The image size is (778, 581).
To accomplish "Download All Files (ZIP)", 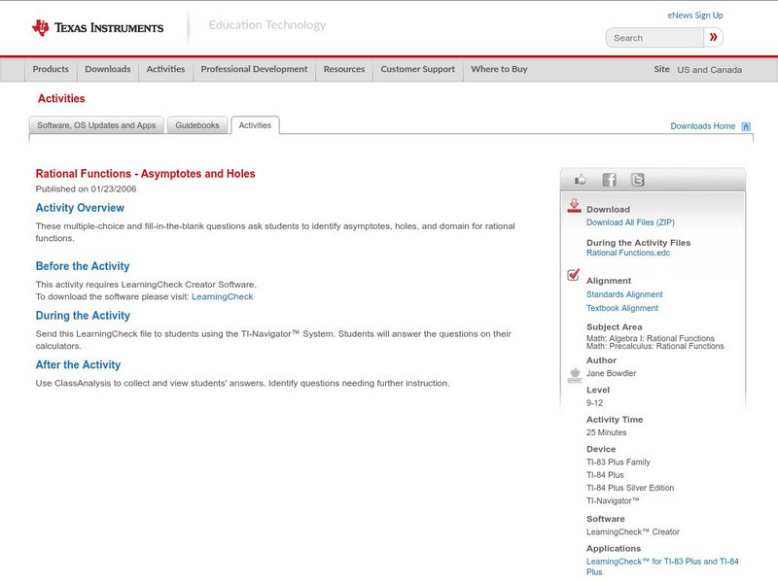I will coord(623,222).
